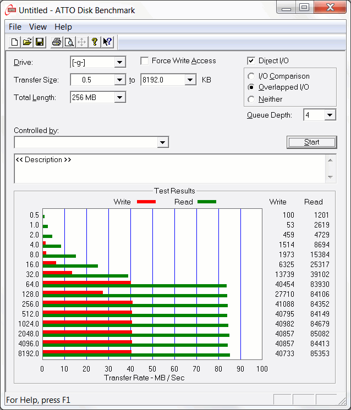351x410 pixels.
Task: Select the I/O Comparison radio button
Action: pos(251,76)
